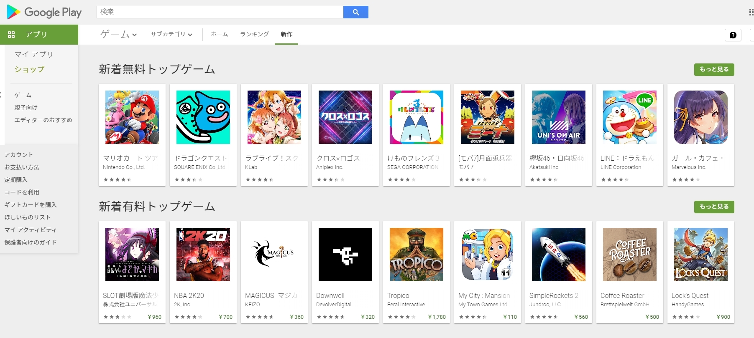
Task: Switch to the ホーム tab
Action: (x=220, y=34)
